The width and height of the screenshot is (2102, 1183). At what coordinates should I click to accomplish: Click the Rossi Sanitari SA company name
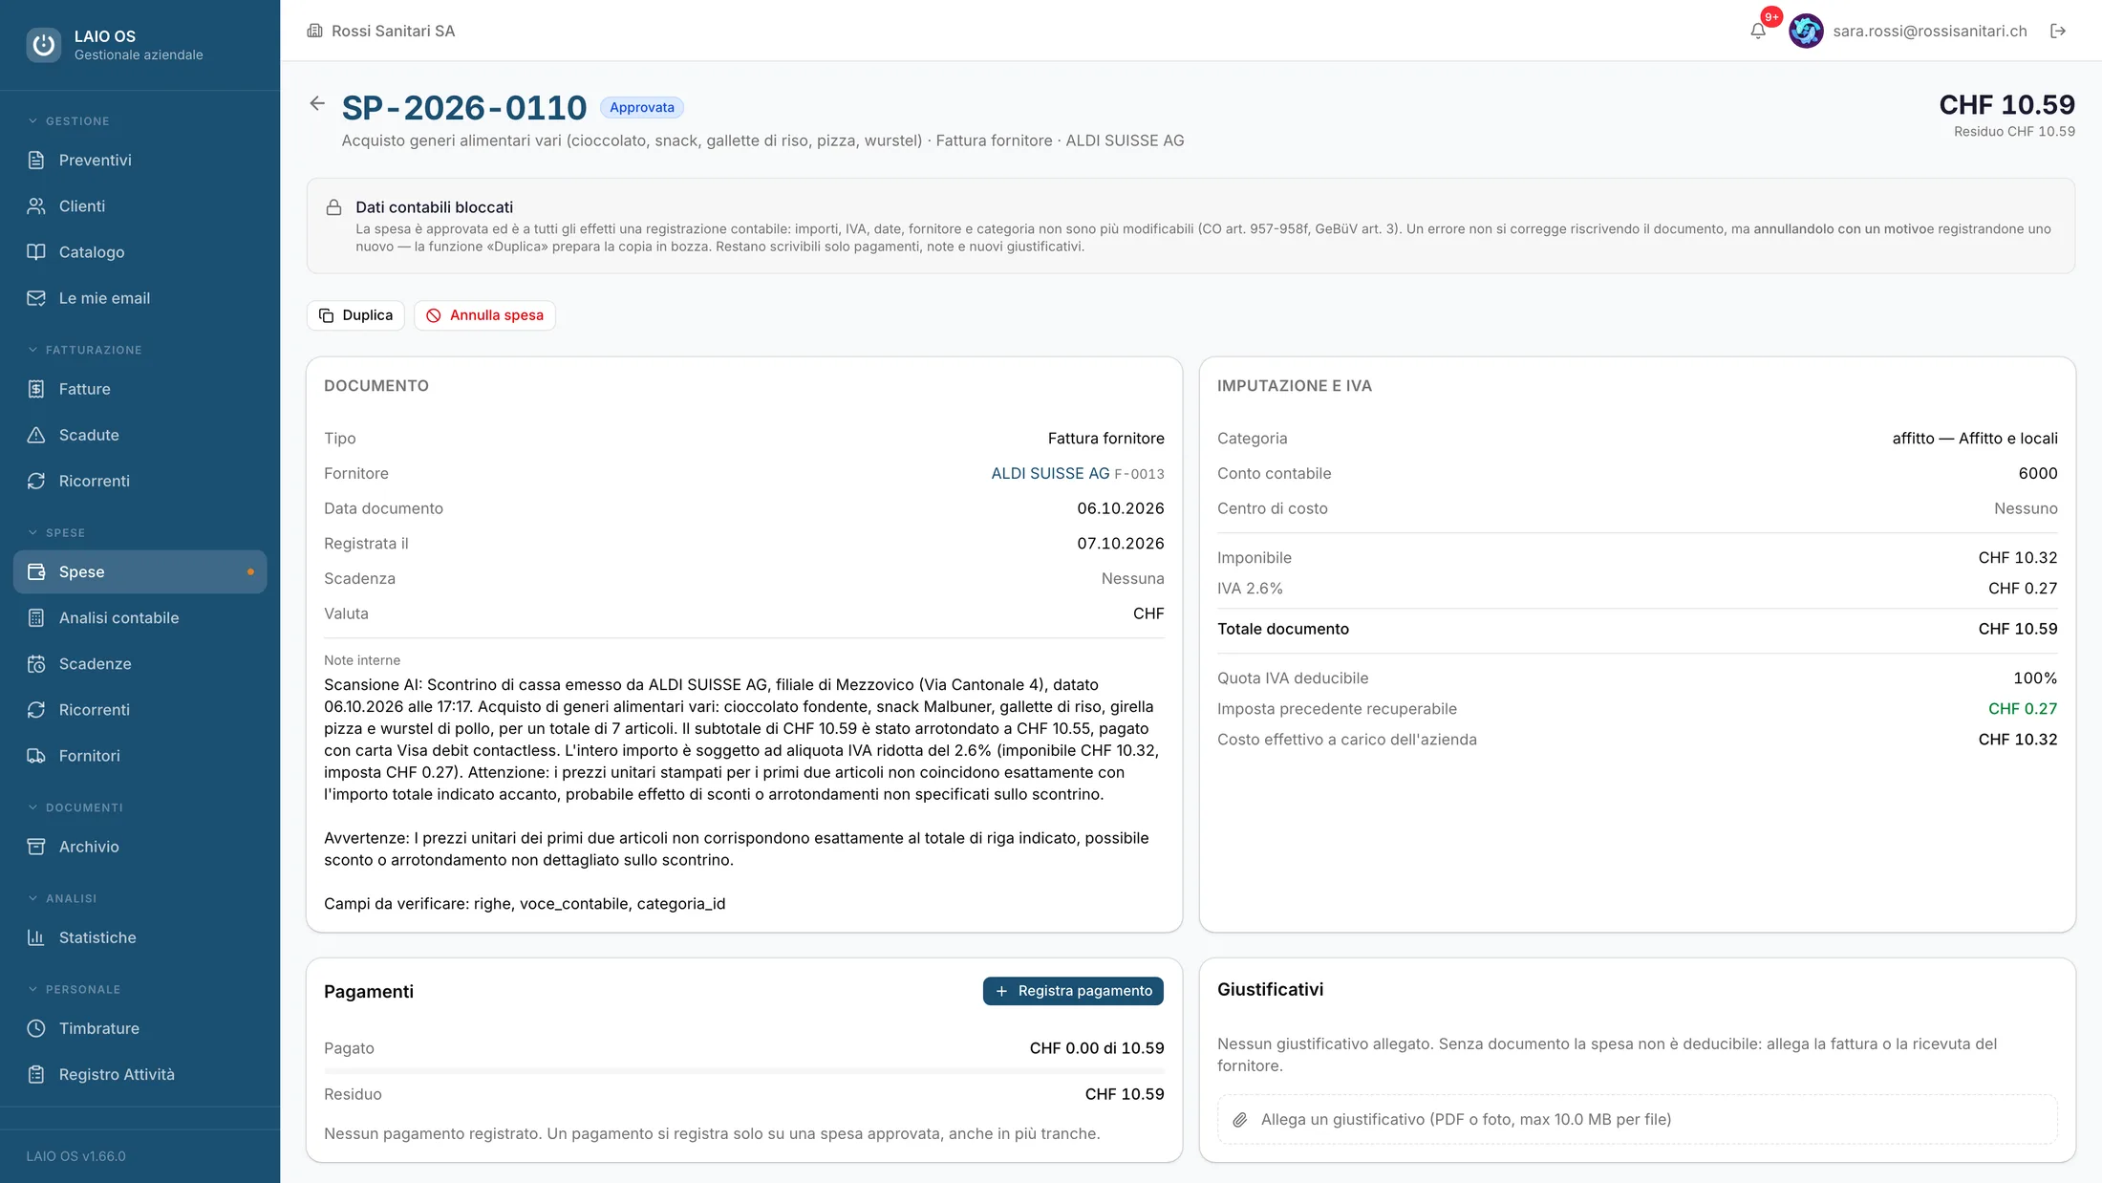pos(393,31)
